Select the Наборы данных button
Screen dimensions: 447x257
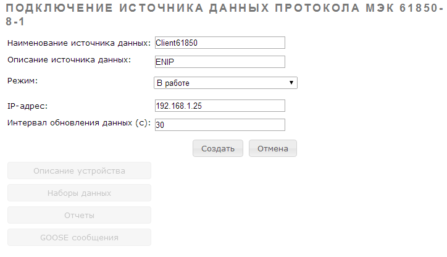coord(79,193)
